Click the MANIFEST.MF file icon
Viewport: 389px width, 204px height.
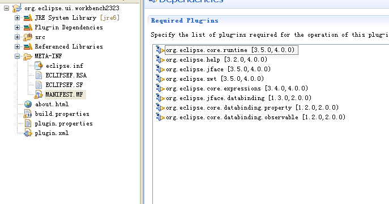tap(39, 94)
